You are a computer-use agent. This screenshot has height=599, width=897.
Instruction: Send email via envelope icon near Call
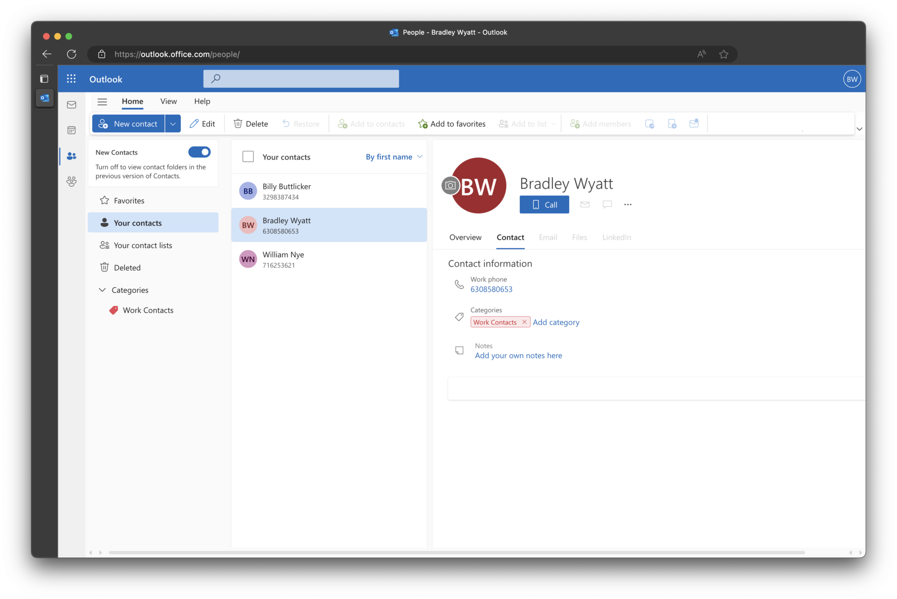[585, 204]
